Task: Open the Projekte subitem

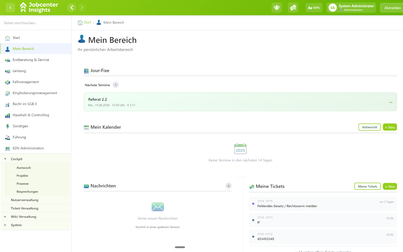Action: tap(22, 176)
